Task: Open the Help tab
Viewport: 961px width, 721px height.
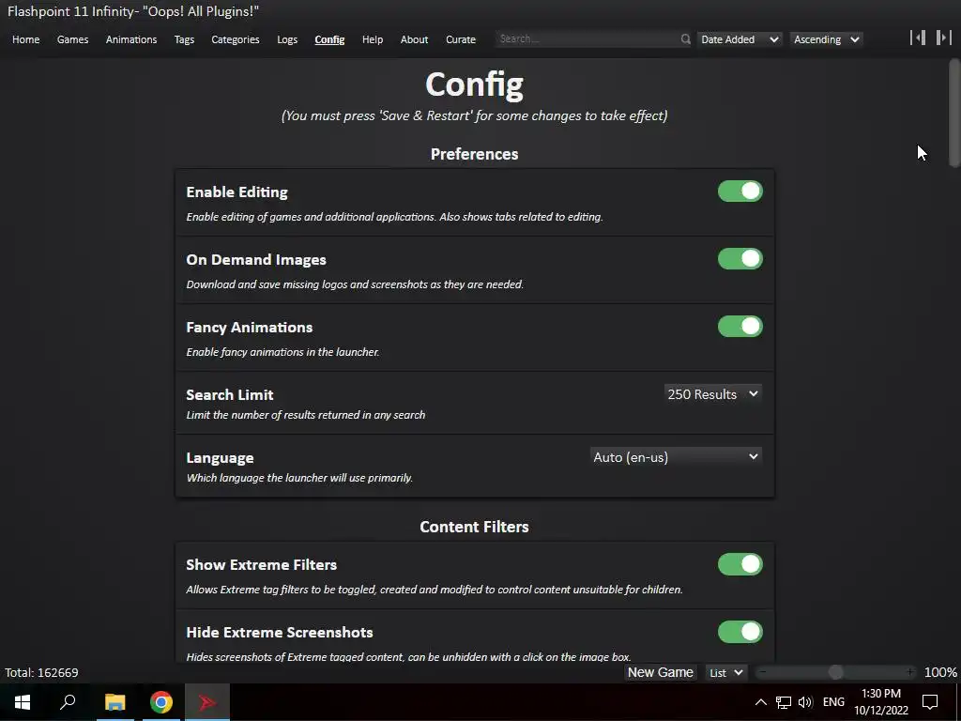Action: pos(372,39)
